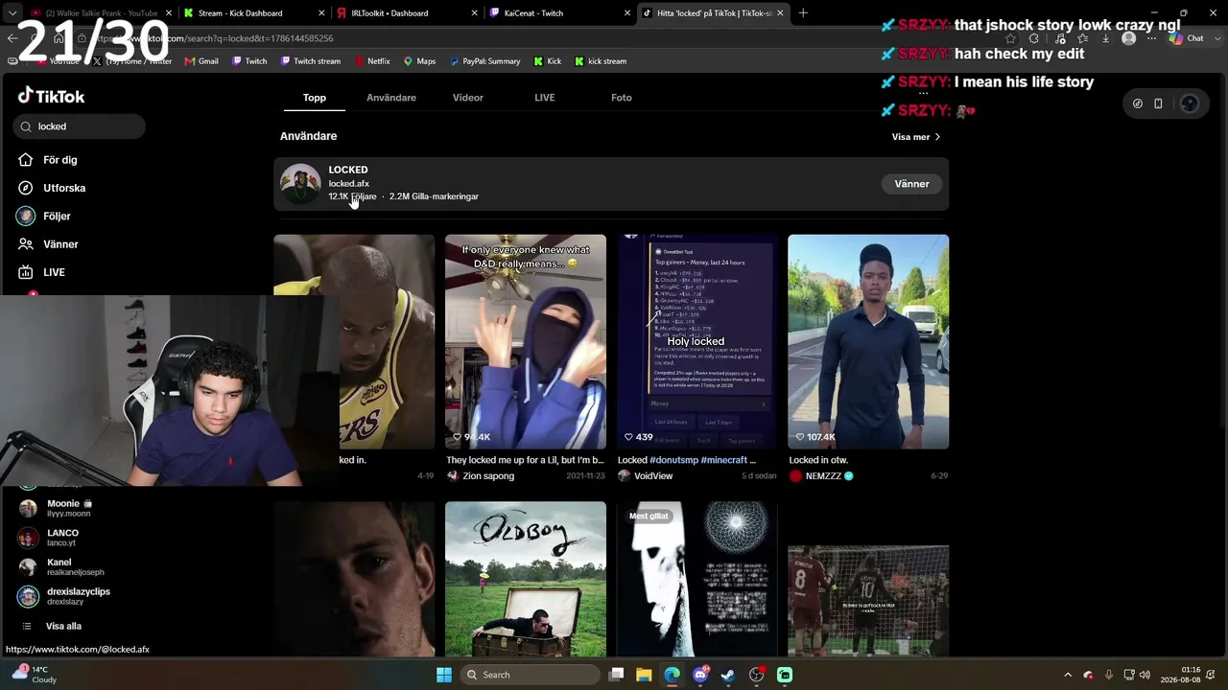Open the 'Locked in otw.' video thumbnail
Image resolution: width=1228 pixels, height=690 pixels.
coord(868,342)
